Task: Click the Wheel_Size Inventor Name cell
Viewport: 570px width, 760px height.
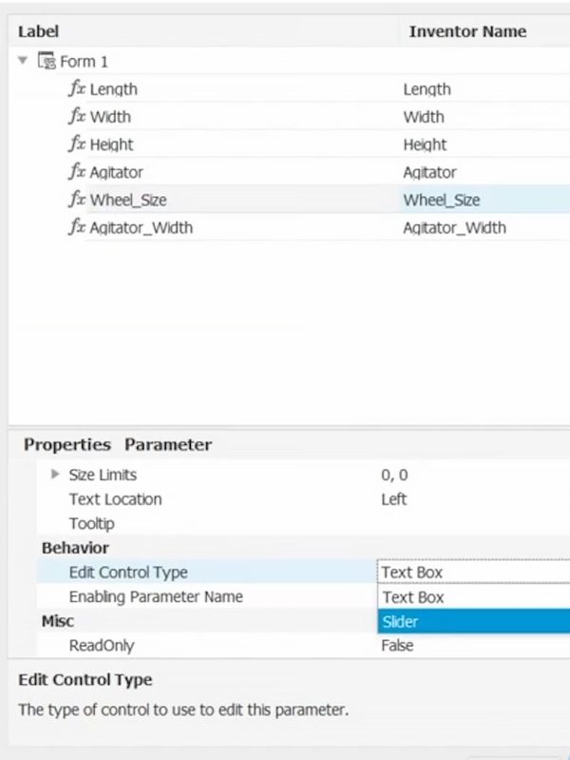Action: (442, 200)
